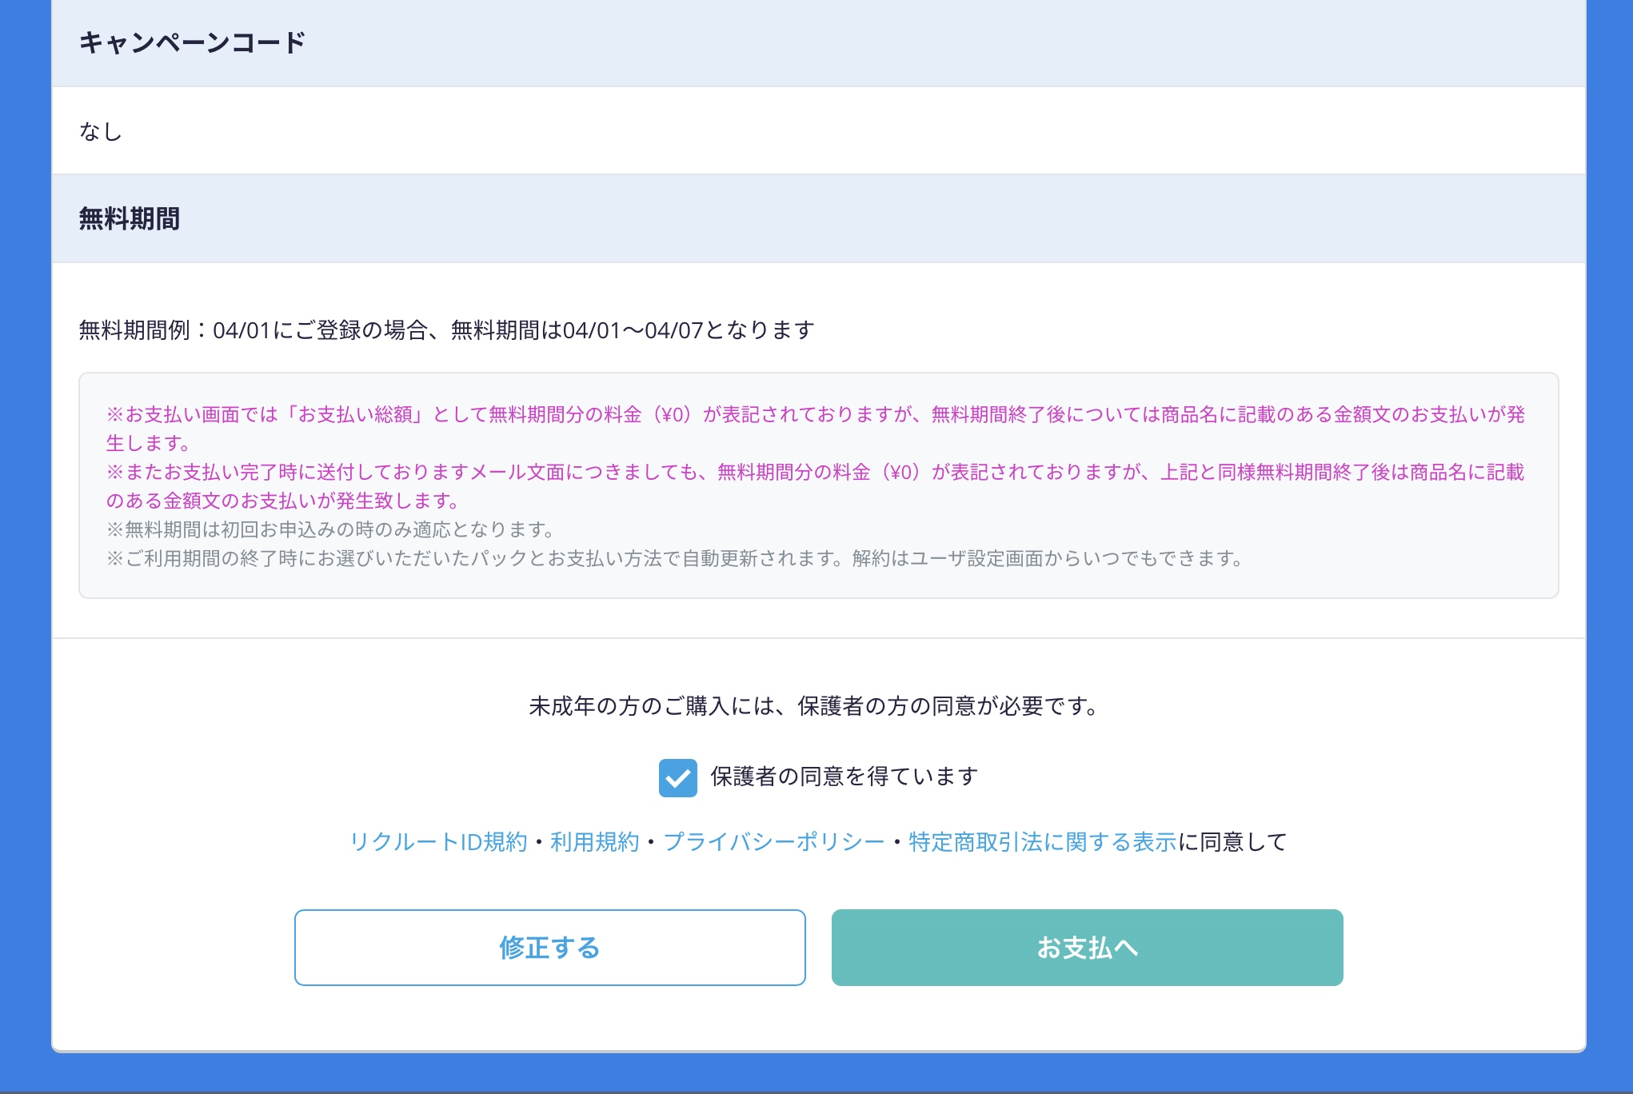The width and height of the screenshot is (1633, 1094).
Task: Open the プライバシーポリシー link
Action: tap(773, 841)
